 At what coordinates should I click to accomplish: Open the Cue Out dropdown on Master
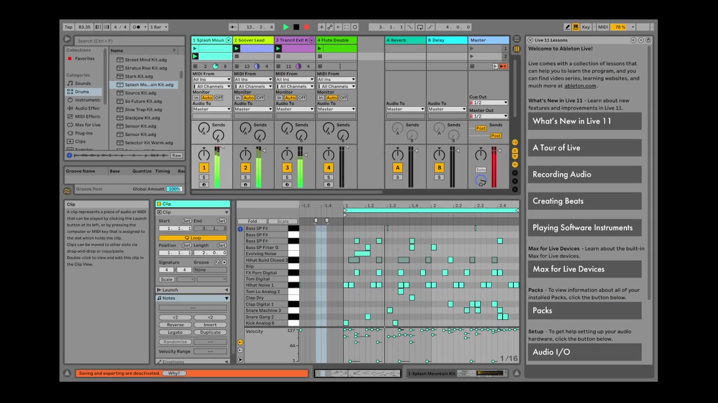488,103
